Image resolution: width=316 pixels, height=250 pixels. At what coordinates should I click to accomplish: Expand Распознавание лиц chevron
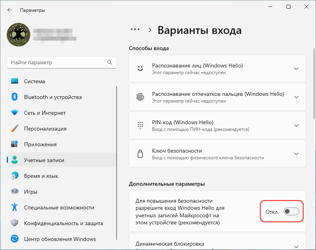click(x=296, y=69)
